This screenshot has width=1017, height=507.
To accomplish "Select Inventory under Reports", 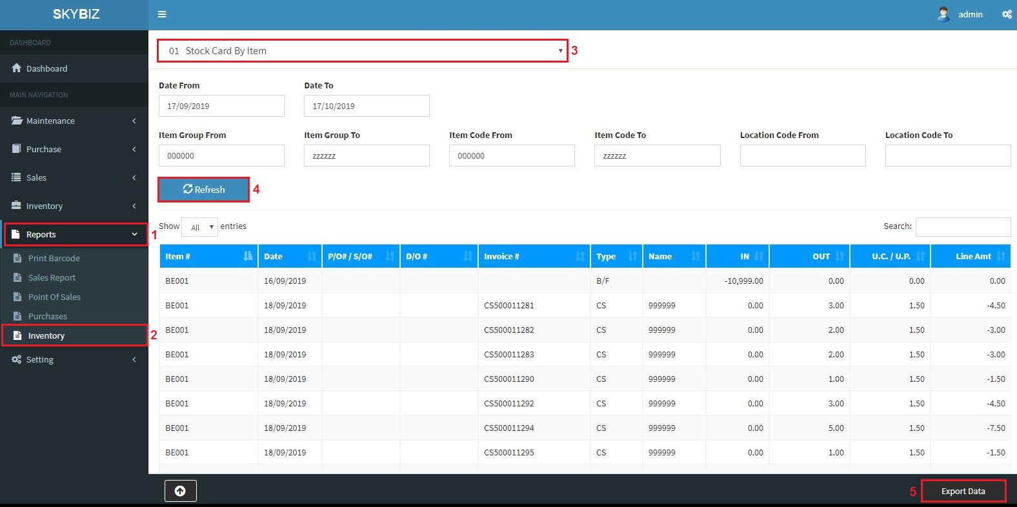I will [46, 335].
